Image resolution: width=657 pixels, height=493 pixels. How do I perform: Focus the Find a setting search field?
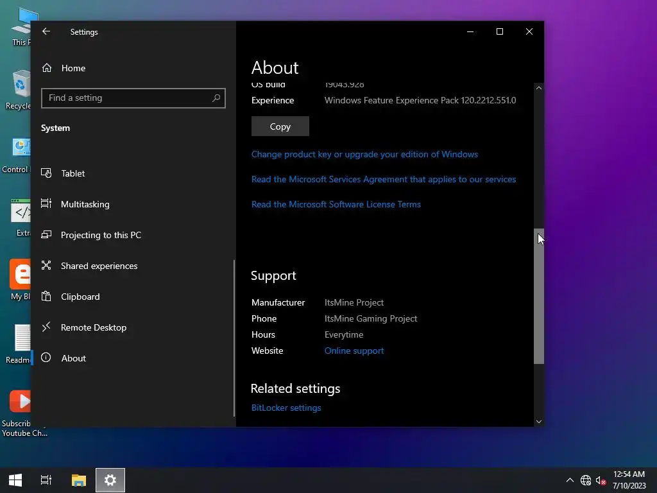tap(133, 98)
